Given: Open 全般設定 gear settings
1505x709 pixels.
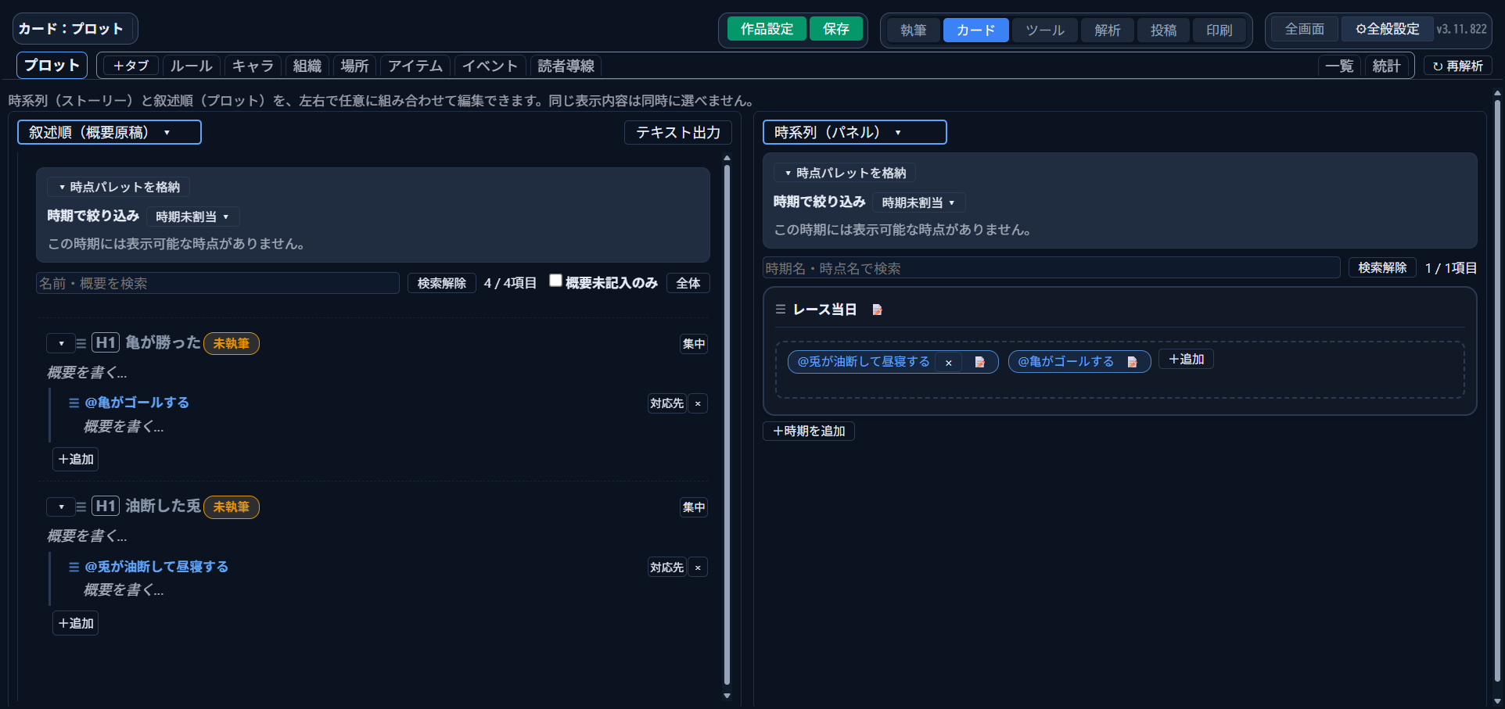Looking at the screenshot, I should [x=1388, y=29].
